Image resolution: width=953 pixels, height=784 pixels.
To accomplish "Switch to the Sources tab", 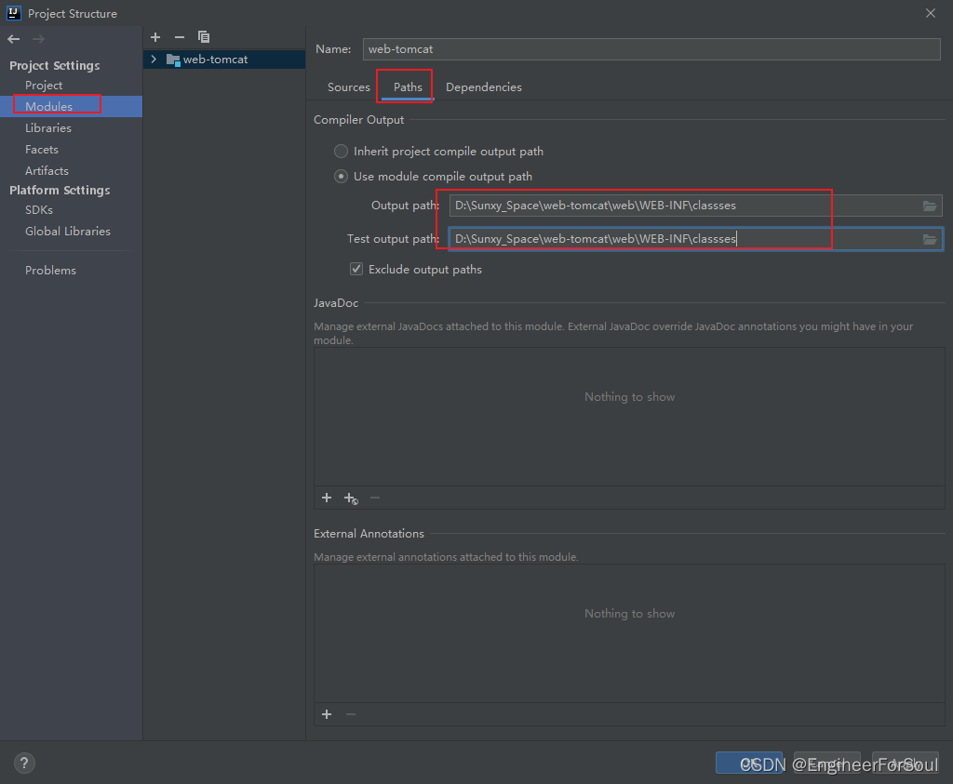I will point(349,87).
